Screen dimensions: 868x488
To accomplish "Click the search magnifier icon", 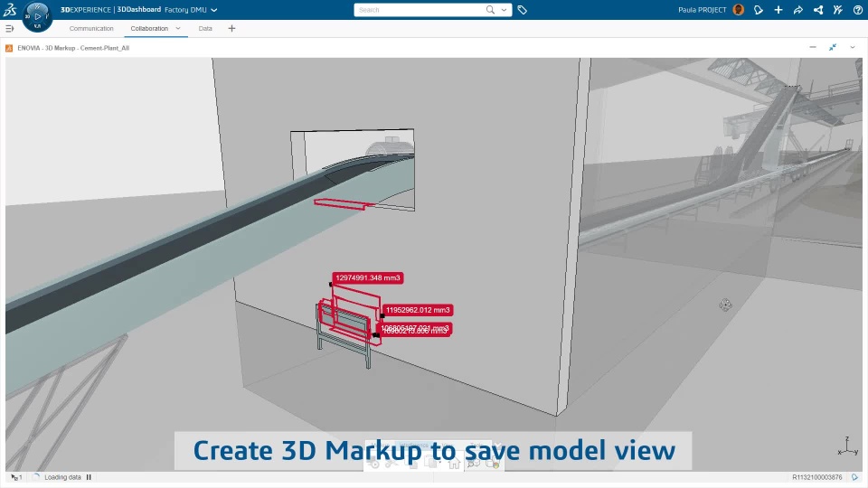I will click(x=490, y=10).
